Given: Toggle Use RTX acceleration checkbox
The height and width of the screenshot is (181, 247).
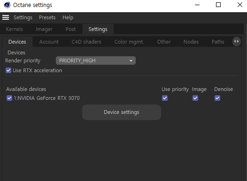Looking at the screenshot, I should tap(8, 70).
